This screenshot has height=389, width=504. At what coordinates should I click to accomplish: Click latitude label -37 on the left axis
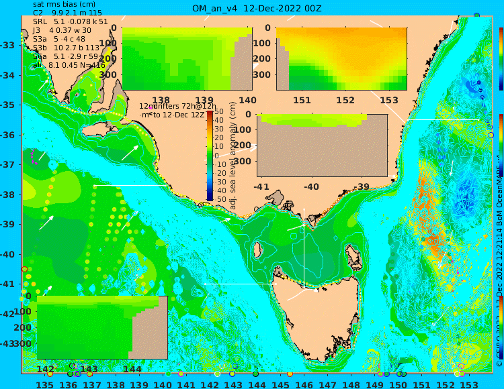(x=7, y=164)
